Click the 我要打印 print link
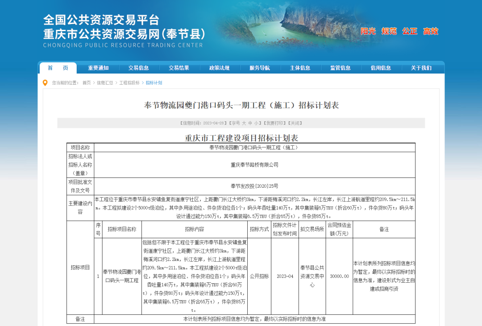The height and width of the screenshot is (326, 482). click(274, 123)
